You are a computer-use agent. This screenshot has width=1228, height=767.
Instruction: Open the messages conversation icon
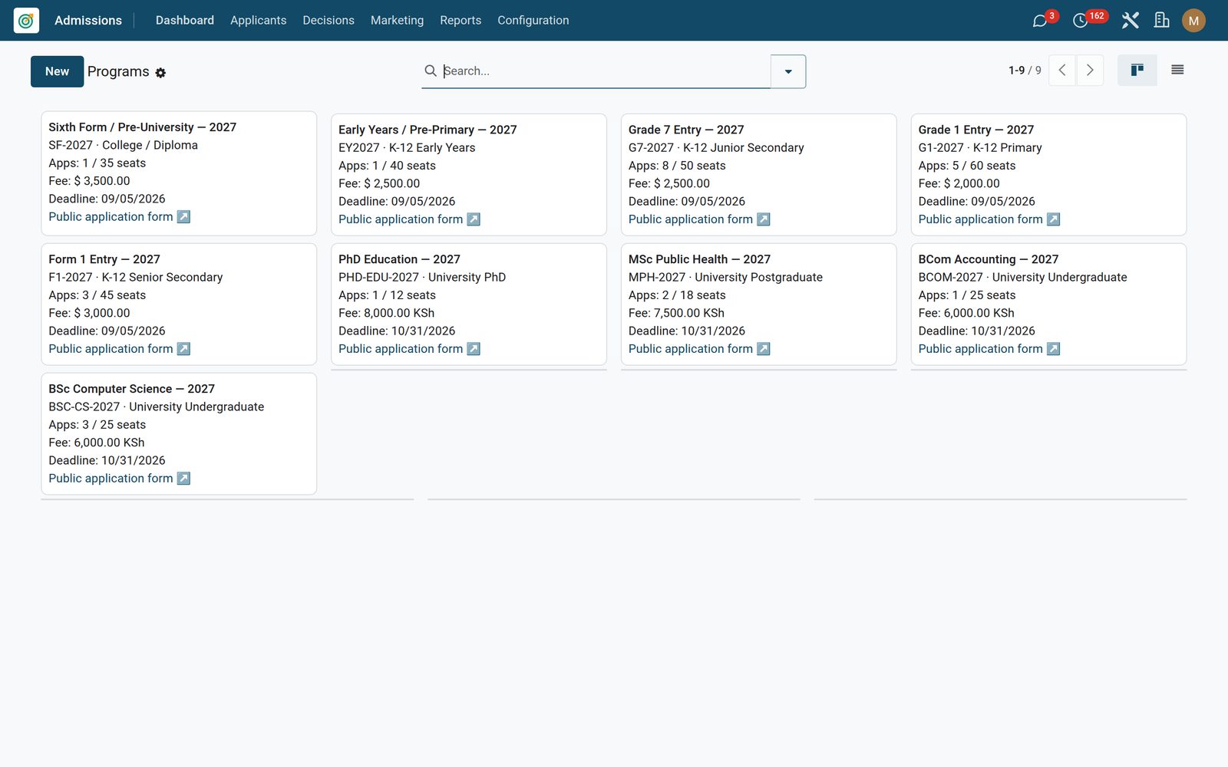tap(1040, 21)
